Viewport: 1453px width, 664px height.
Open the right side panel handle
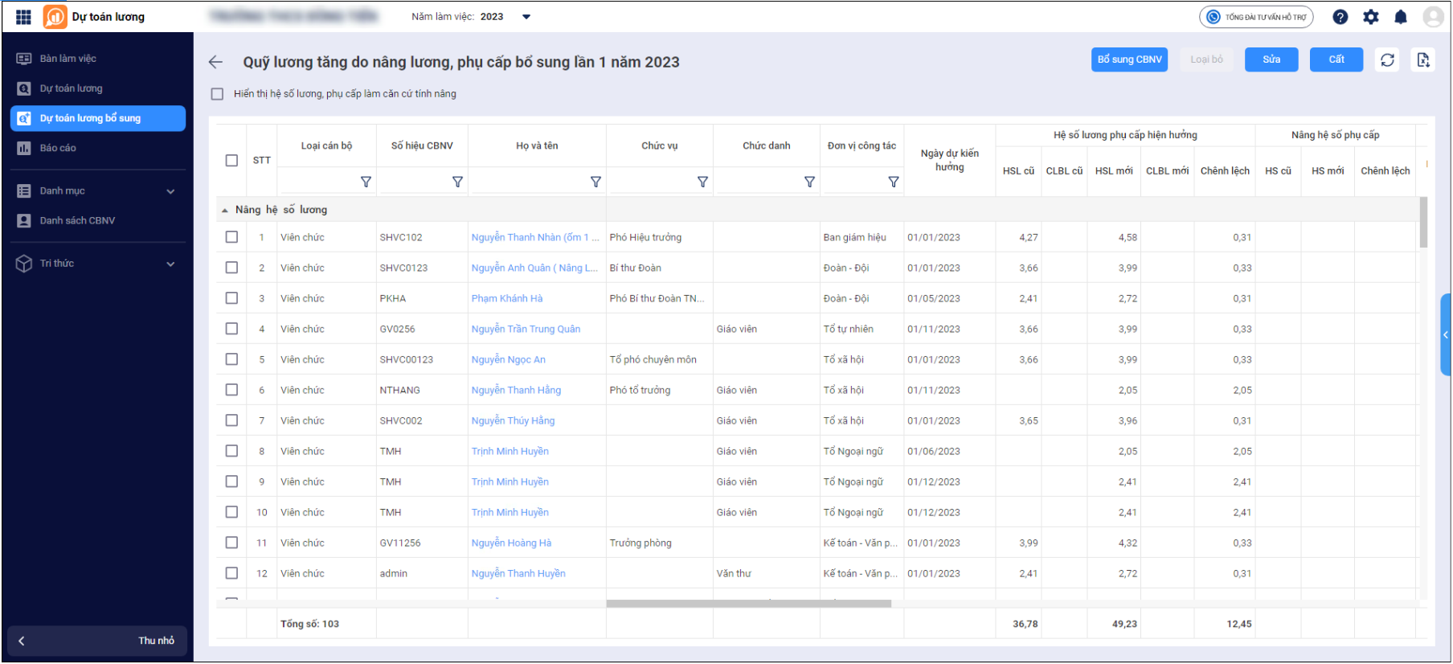1446,335
